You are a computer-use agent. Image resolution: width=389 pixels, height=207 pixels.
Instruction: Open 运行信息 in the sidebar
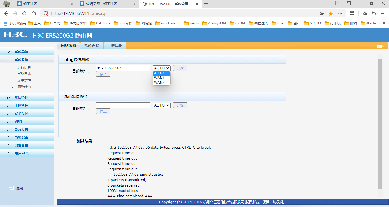24,67
